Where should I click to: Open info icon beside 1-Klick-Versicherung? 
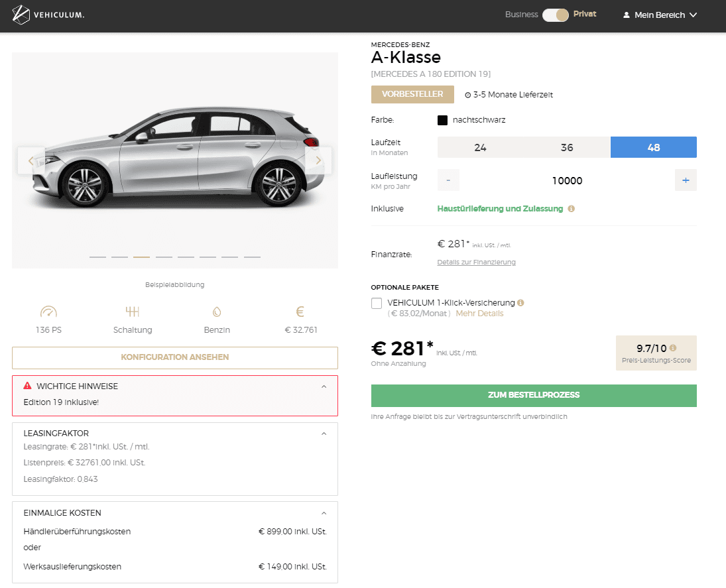click(521, 303)
